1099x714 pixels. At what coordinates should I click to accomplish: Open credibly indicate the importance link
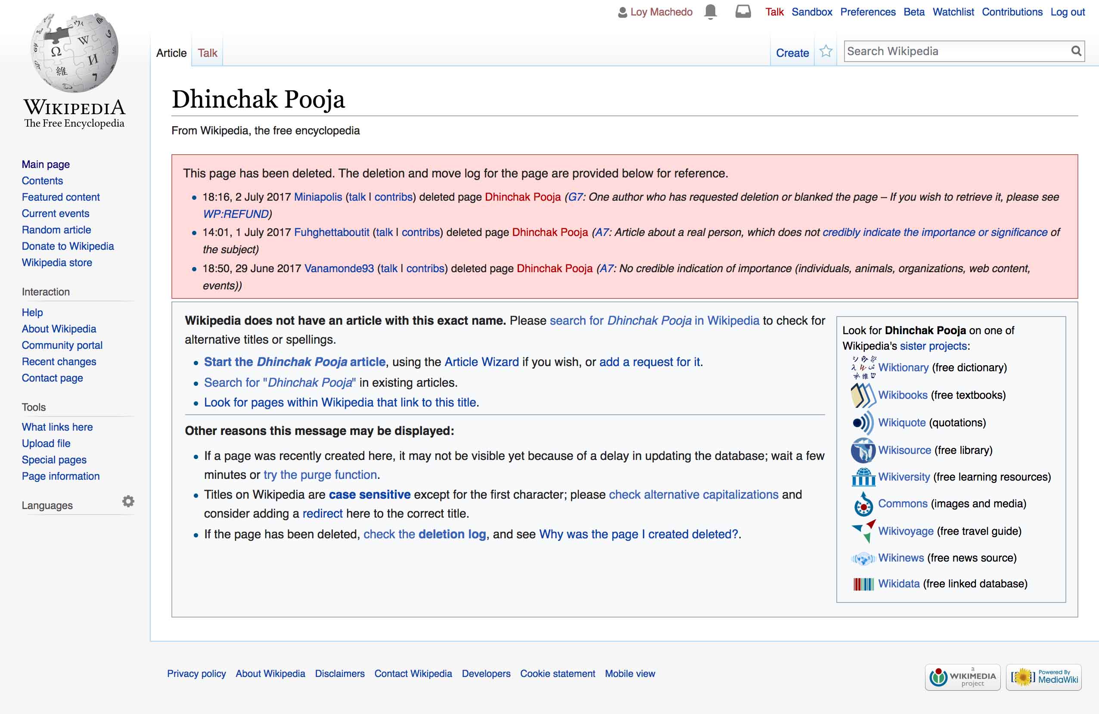(x=934, y=232)
